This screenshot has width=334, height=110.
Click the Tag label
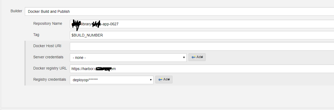(x=36, y=35)
